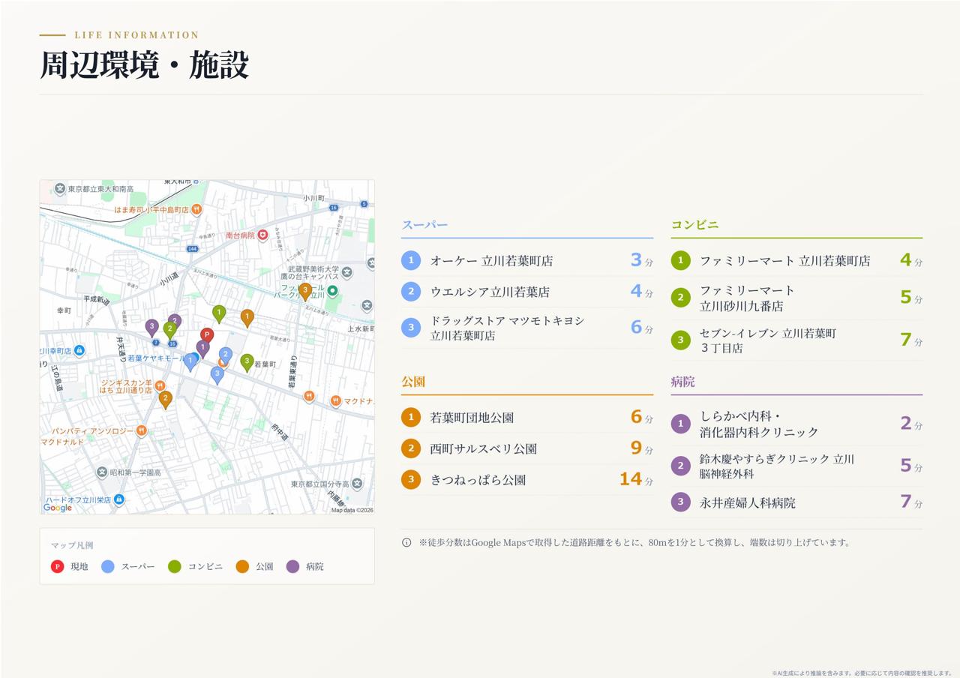
Task: Click badge 3 next to 永井産婦人科病院
Action: (x=680, y=502)
